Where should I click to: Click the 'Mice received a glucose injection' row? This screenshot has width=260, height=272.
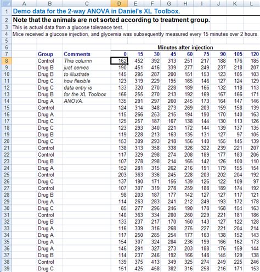click(135, 34)
